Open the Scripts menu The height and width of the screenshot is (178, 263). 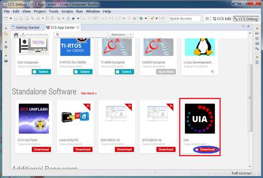[67, 12]
